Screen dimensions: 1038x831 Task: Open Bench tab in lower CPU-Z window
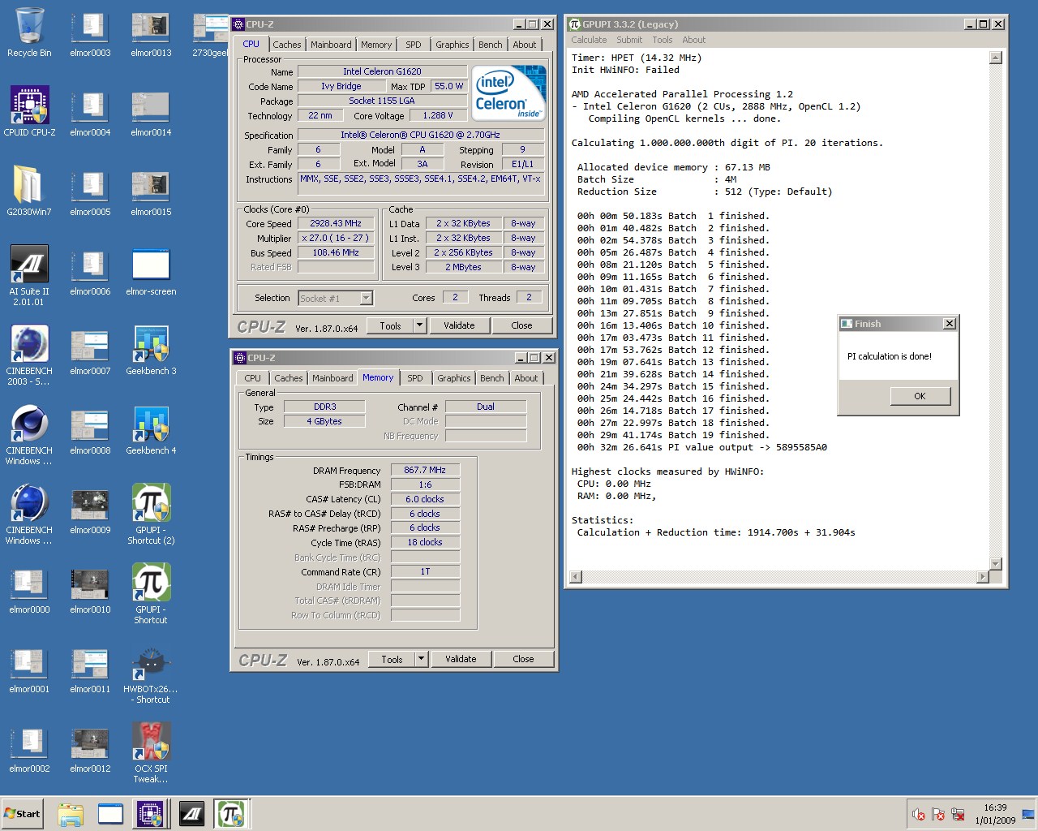(491, 378)
